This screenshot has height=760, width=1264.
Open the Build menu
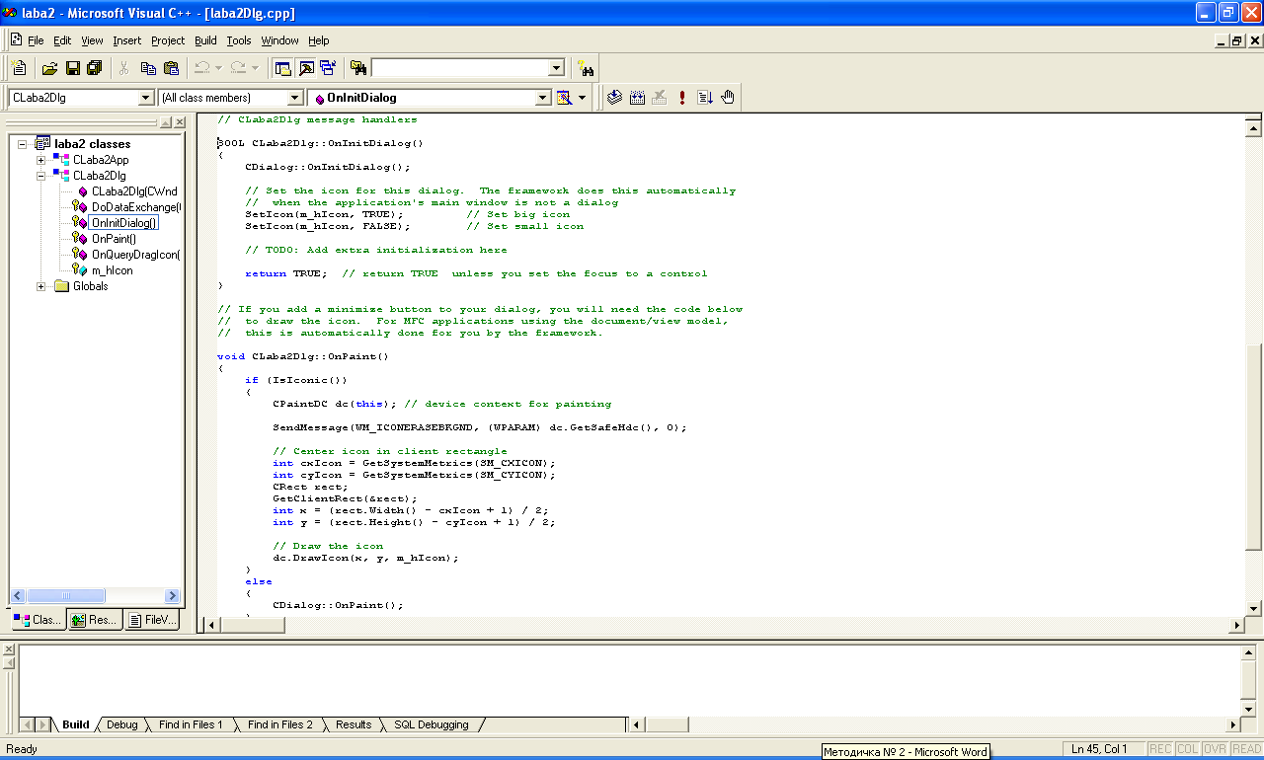coord(205,40)
